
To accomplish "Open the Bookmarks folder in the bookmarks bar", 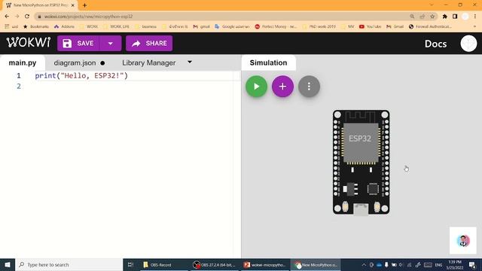I will pos(36,27).
